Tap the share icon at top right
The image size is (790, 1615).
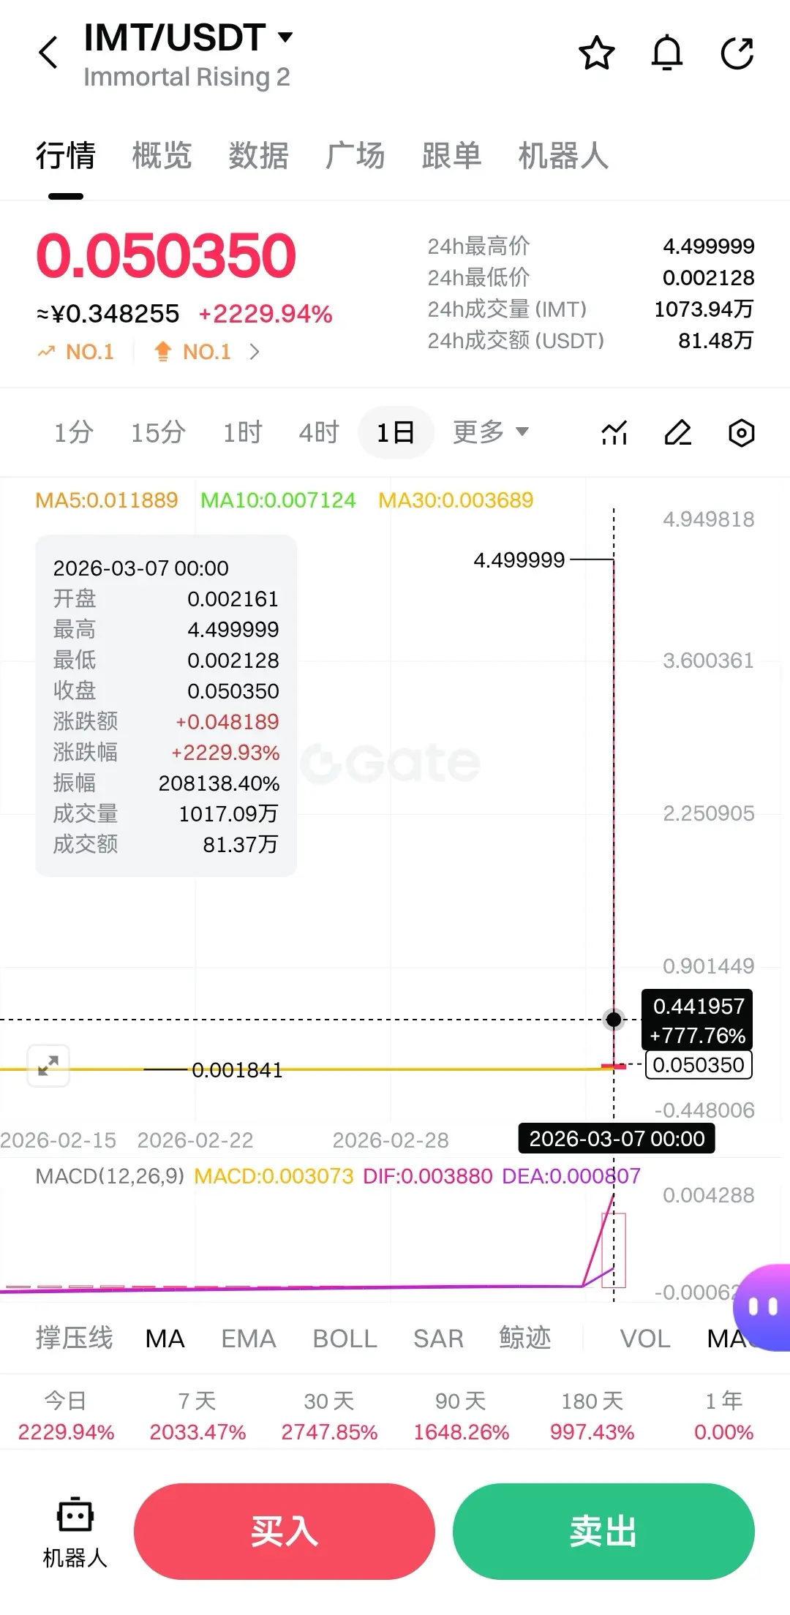tap(737, 53)
